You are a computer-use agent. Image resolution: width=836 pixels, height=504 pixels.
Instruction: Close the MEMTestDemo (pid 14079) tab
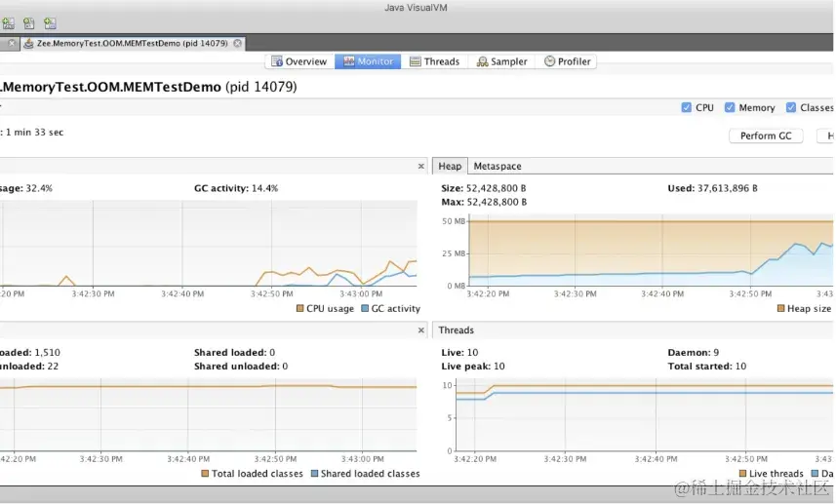(238, 43)
